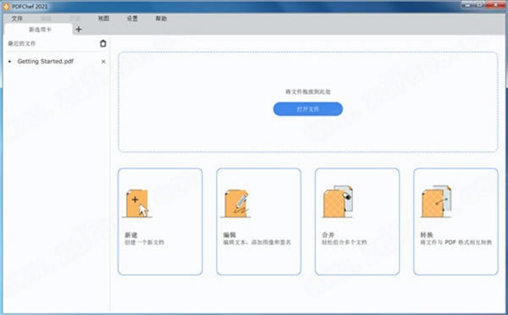508x315 pixels.
Task: Click the 合并 card description text
Action: click(x=344, y=242)
